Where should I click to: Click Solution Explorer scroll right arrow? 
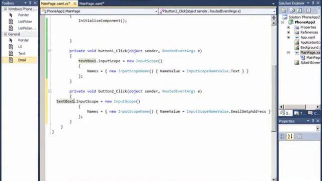pyautogui.click(x=318, y=107)
